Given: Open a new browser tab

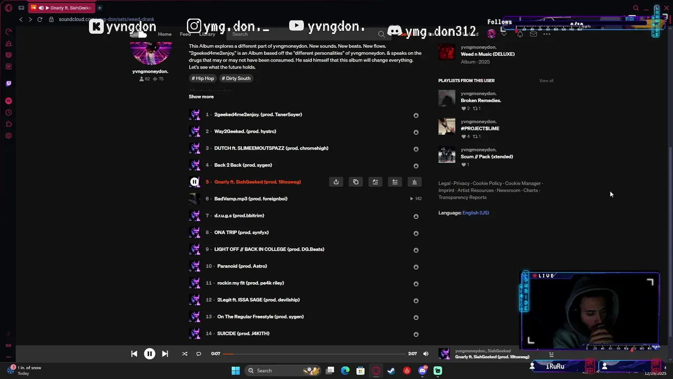Looking at the screenshot, I should tap(99, 8).
